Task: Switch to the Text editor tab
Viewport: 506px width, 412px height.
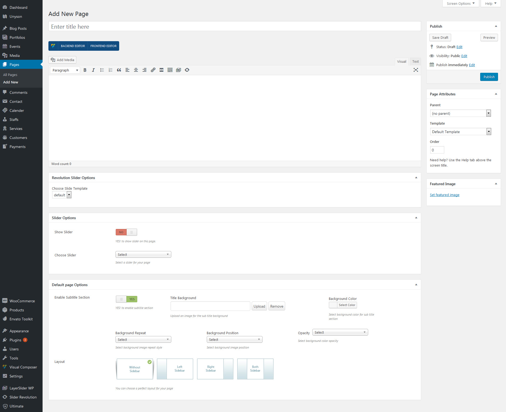Action: (415, 61)
